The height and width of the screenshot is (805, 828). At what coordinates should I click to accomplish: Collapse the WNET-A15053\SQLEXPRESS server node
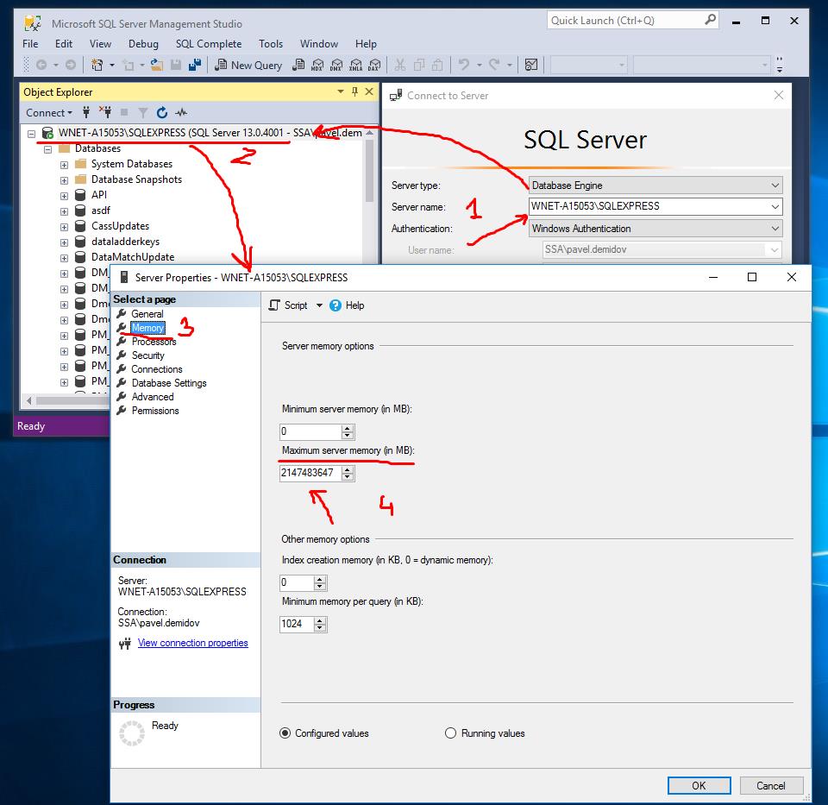click(x=32, y=134)
